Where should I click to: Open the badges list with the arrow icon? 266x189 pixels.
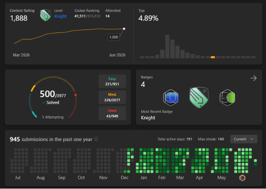pos(253,78)
